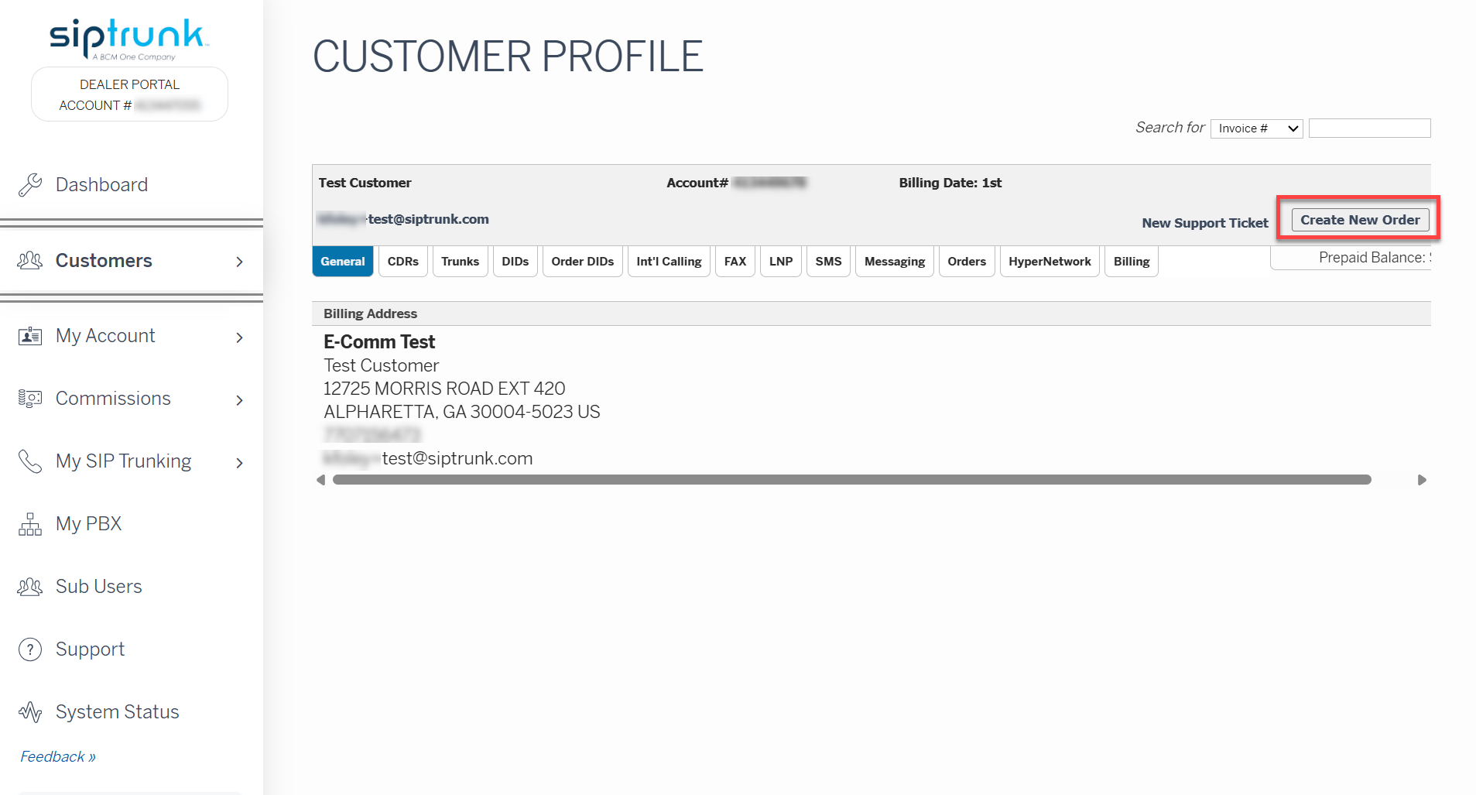The height and width of the screenshot is (795, 1476).
Task: Click the Customers people icon
Action: pyautogui.click(x=30, y=261)
